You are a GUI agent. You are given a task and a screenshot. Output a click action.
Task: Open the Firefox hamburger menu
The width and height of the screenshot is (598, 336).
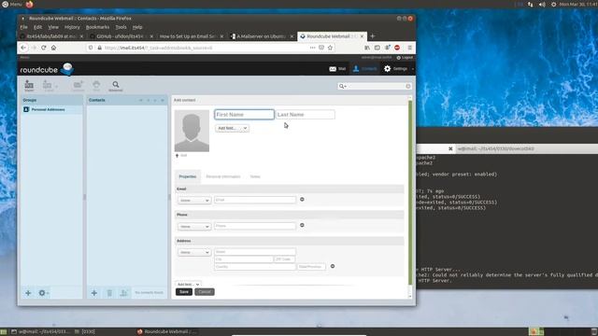coord(409,48)
